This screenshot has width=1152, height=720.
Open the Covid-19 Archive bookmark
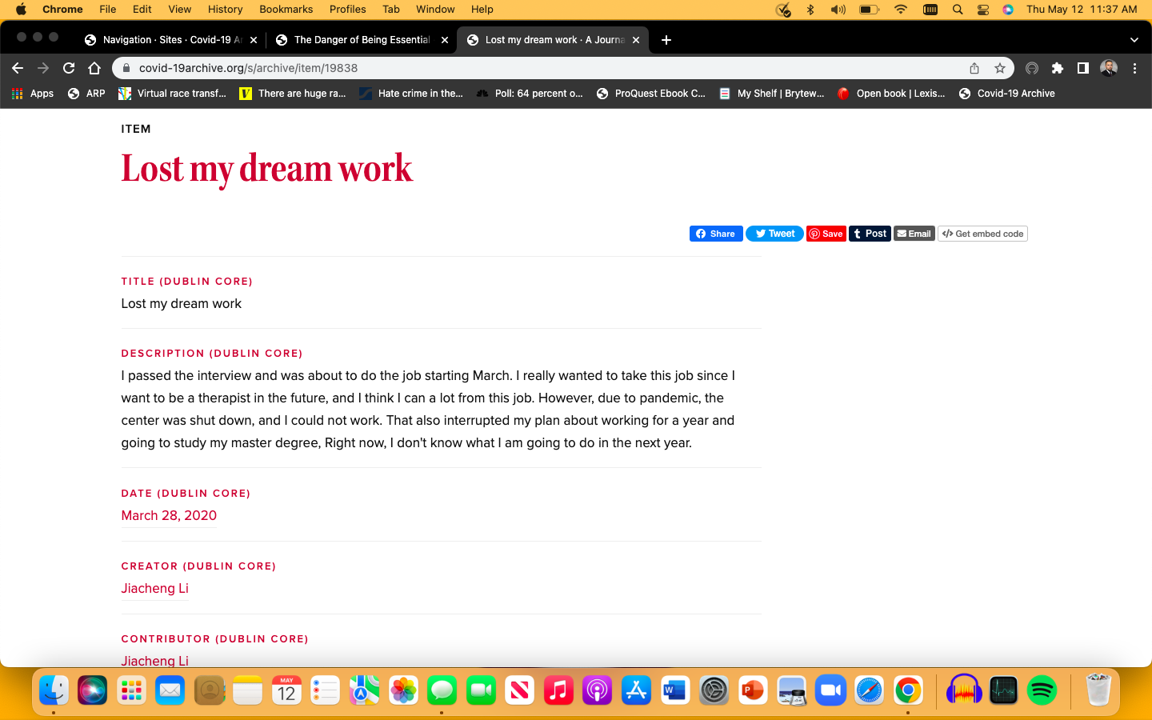pos(1007,94)
